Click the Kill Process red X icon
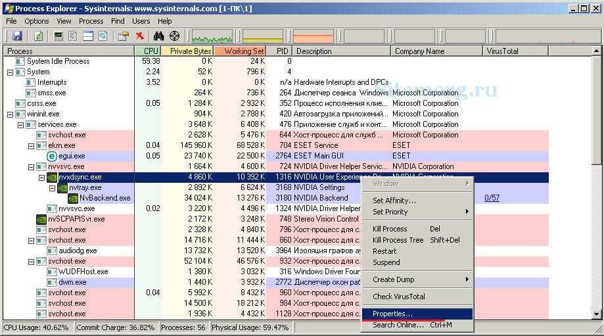 (139, 36)
